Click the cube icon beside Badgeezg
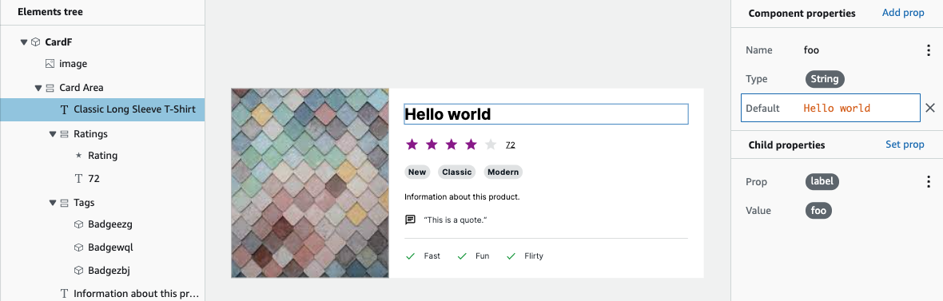This screenshot has width=943, height=301. coord(78,224)
